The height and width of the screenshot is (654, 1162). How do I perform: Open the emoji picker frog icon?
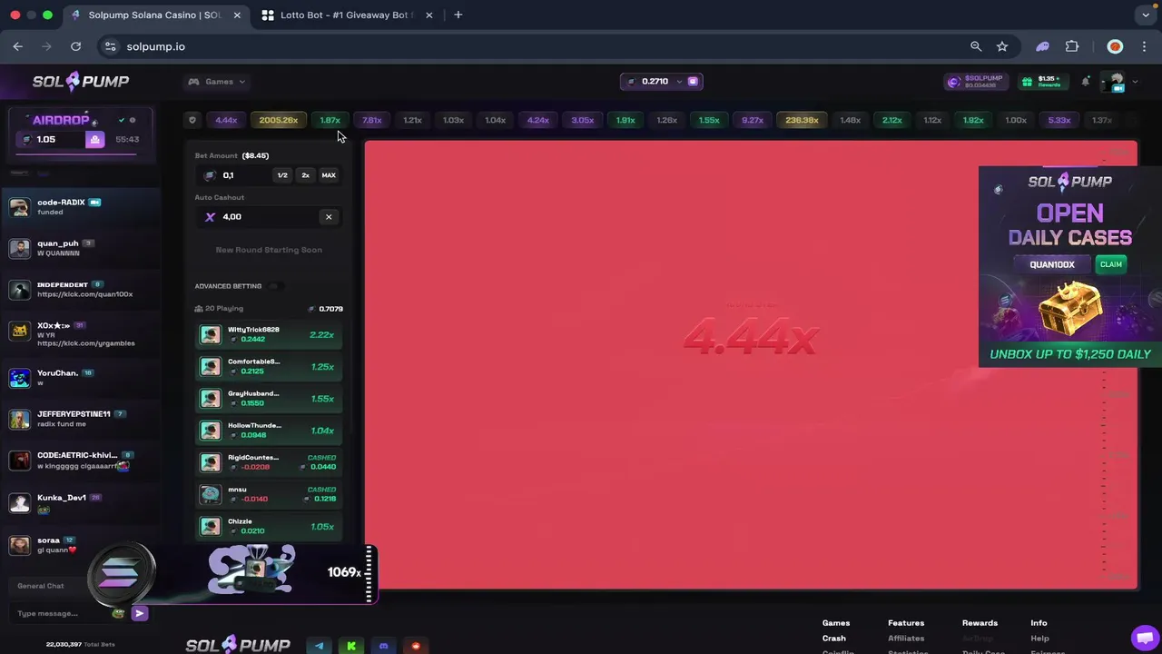[x=118, y=613]
